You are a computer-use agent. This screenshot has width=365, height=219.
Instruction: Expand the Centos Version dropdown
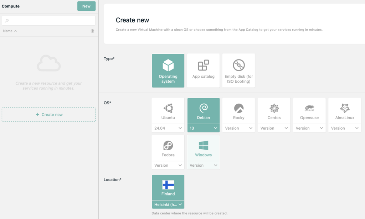(x=274, y=128)
